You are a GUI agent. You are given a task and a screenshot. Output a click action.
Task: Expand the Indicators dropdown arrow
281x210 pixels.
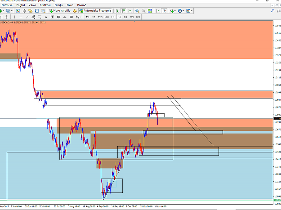[x=175, y=11]
